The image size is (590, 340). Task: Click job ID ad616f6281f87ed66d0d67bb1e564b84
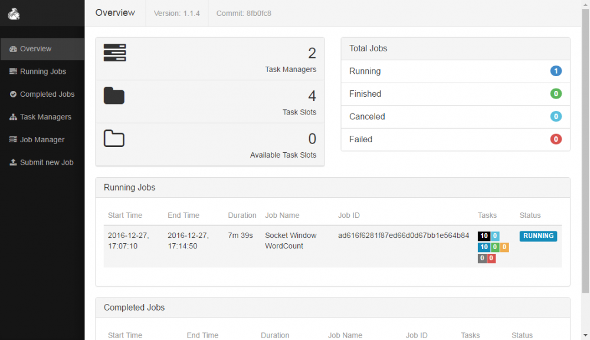click(x=404, y=236)
